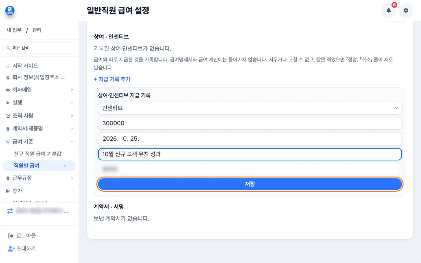Image resolution: width=421 pixels, height=263 pixels.
Task: Click the 휴가 icon in sidebar
Action: pos(8,191)
